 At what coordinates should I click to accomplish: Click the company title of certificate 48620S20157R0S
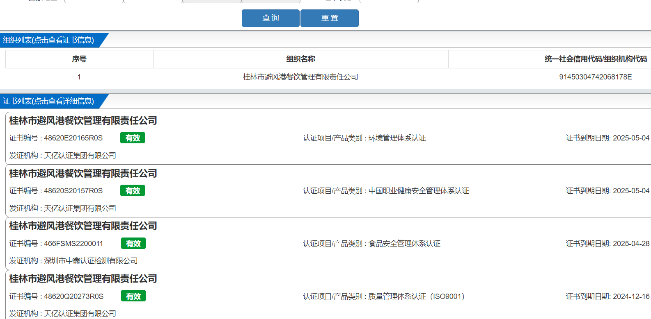(x=83, y=174)
